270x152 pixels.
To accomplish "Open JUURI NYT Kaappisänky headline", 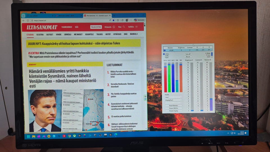I will pyautogui.click(x=74, y=43).
